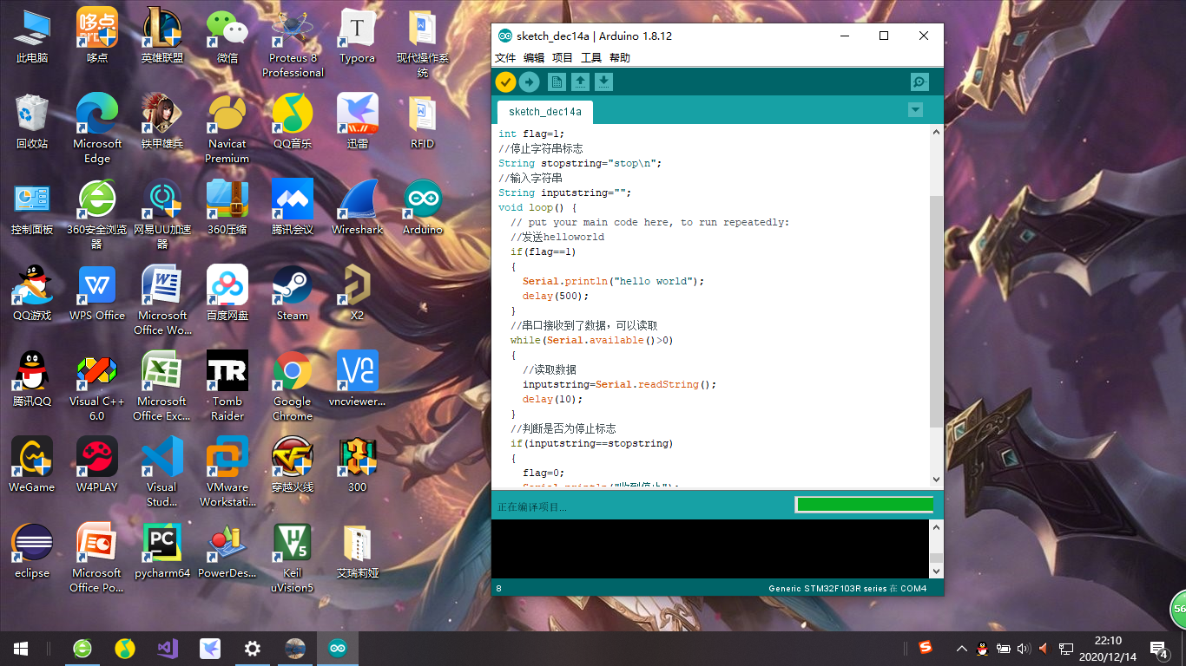Open the 编辑 menu
The width and height of the screenshot is (1186, 666).
click(534, 58)
